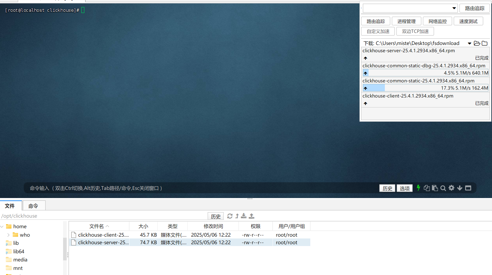The height and width of the screenshot is (275, 492).
Task: Sort by 文件名 column header
Action: 99,226
